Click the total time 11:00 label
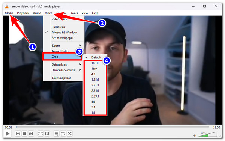Screen dimensions: 225x141 (216, 127)
